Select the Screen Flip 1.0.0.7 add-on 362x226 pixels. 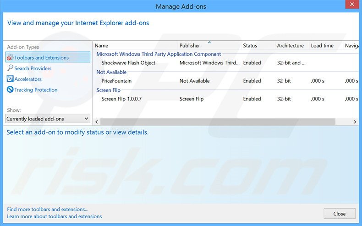coord(121,99)
